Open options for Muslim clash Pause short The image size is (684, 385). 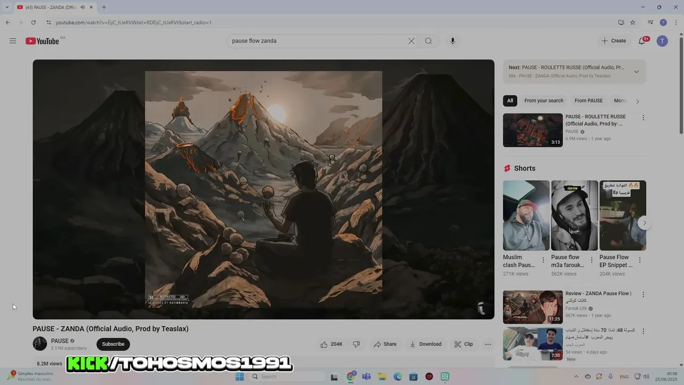(x=543, y=260)
